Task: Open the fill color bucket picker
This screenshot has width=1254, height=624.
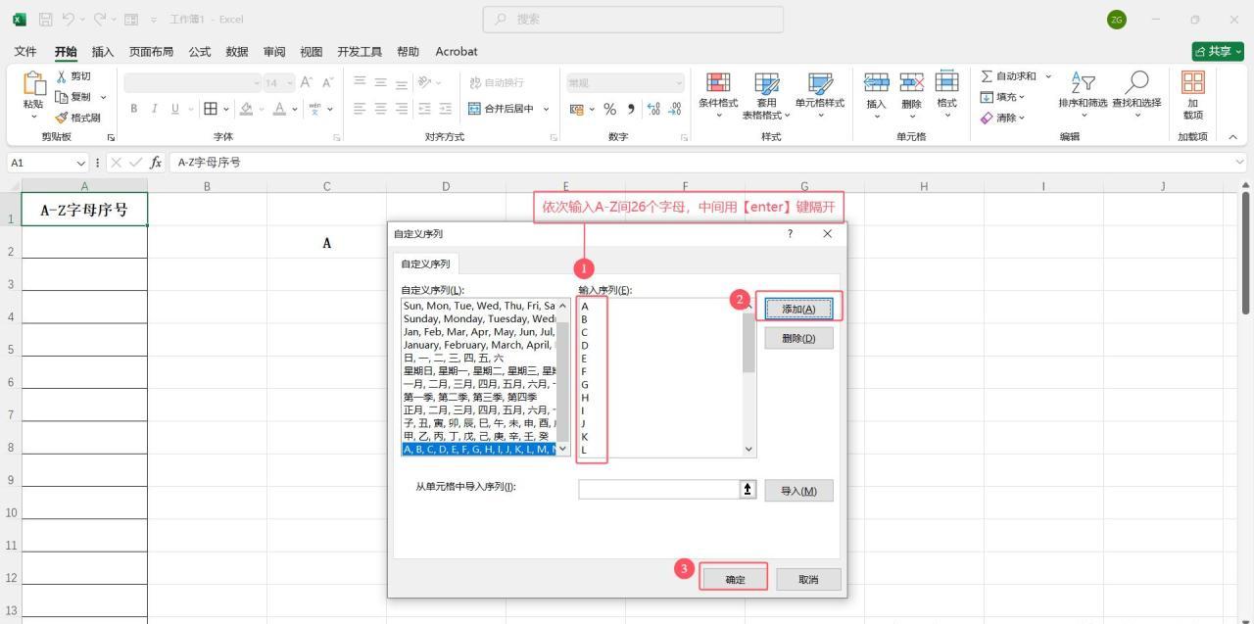Action: pos(247,109)
